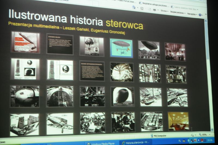Click the blue Help icon
Image resolution: width=218 pixels, height=145 pixels.
click(x=200, y=14)
